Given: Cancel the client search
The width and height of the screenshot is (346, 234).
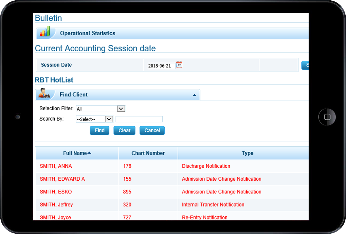Looking at the screenshot, I should pyautogui.click(x=152, y=130).
